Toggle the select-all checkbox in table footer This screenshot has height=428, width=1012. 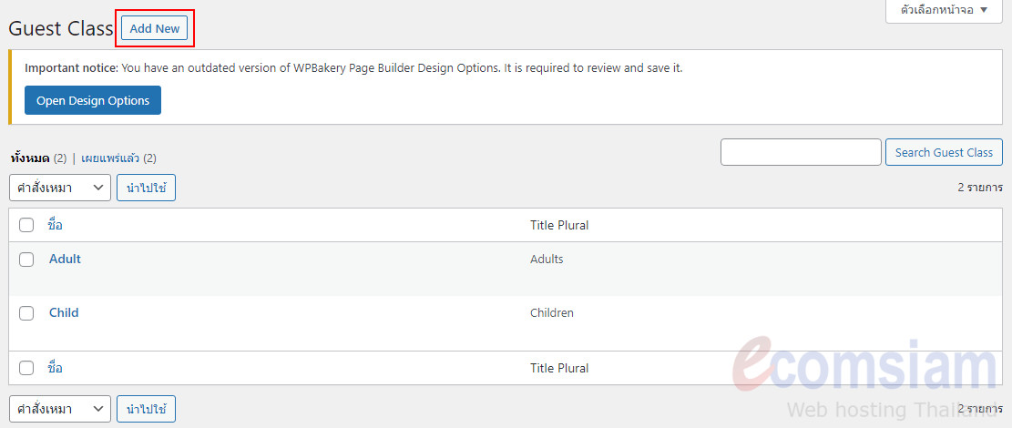click(x=26, y=368)
